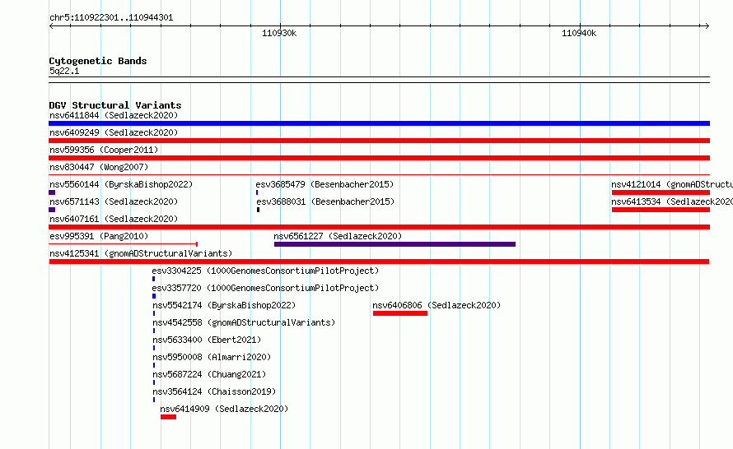Click the nsv5633400 (Ebert2021) label
This screenshot has width=733, height=449.
[207, 340]
